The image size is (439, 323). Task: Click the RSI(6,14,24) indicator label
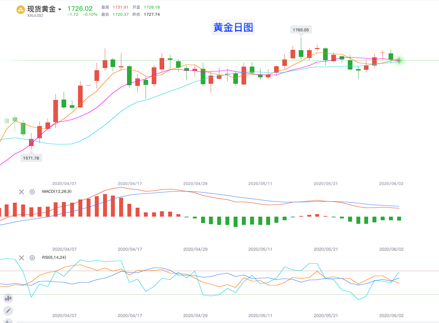(x=54, y=257)
